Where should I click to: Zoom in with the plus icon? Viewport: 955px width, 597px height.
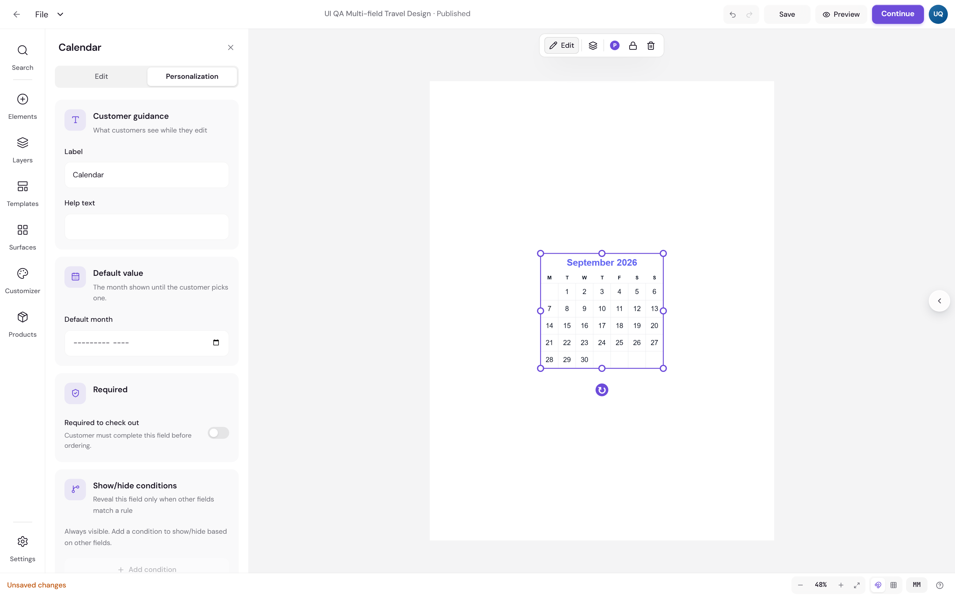pyautogui.click(x=841, y=585)
